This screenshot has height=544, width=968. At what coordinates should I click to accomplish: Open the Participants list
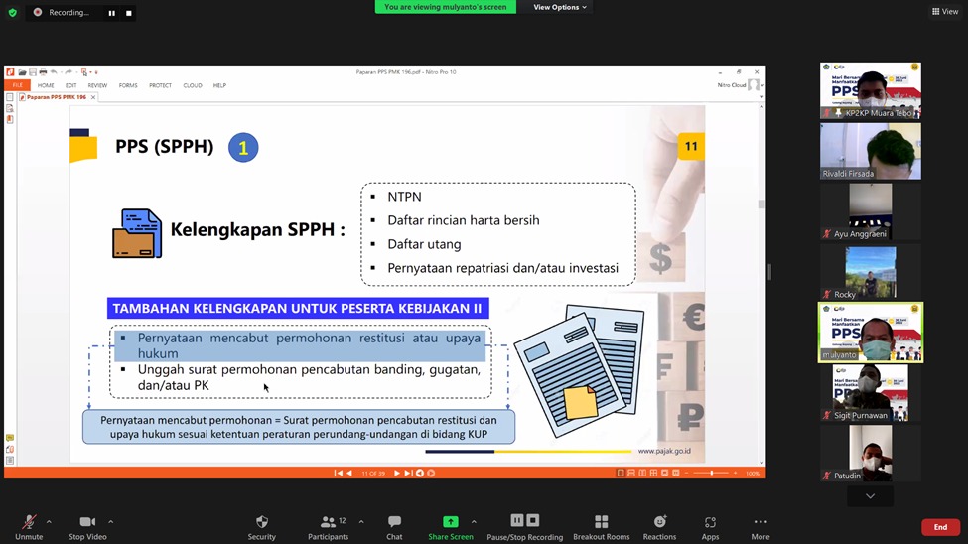(328, 522)
